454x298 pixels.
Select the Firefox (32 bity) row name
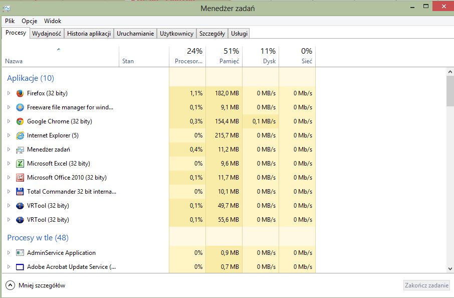(47, 93)
